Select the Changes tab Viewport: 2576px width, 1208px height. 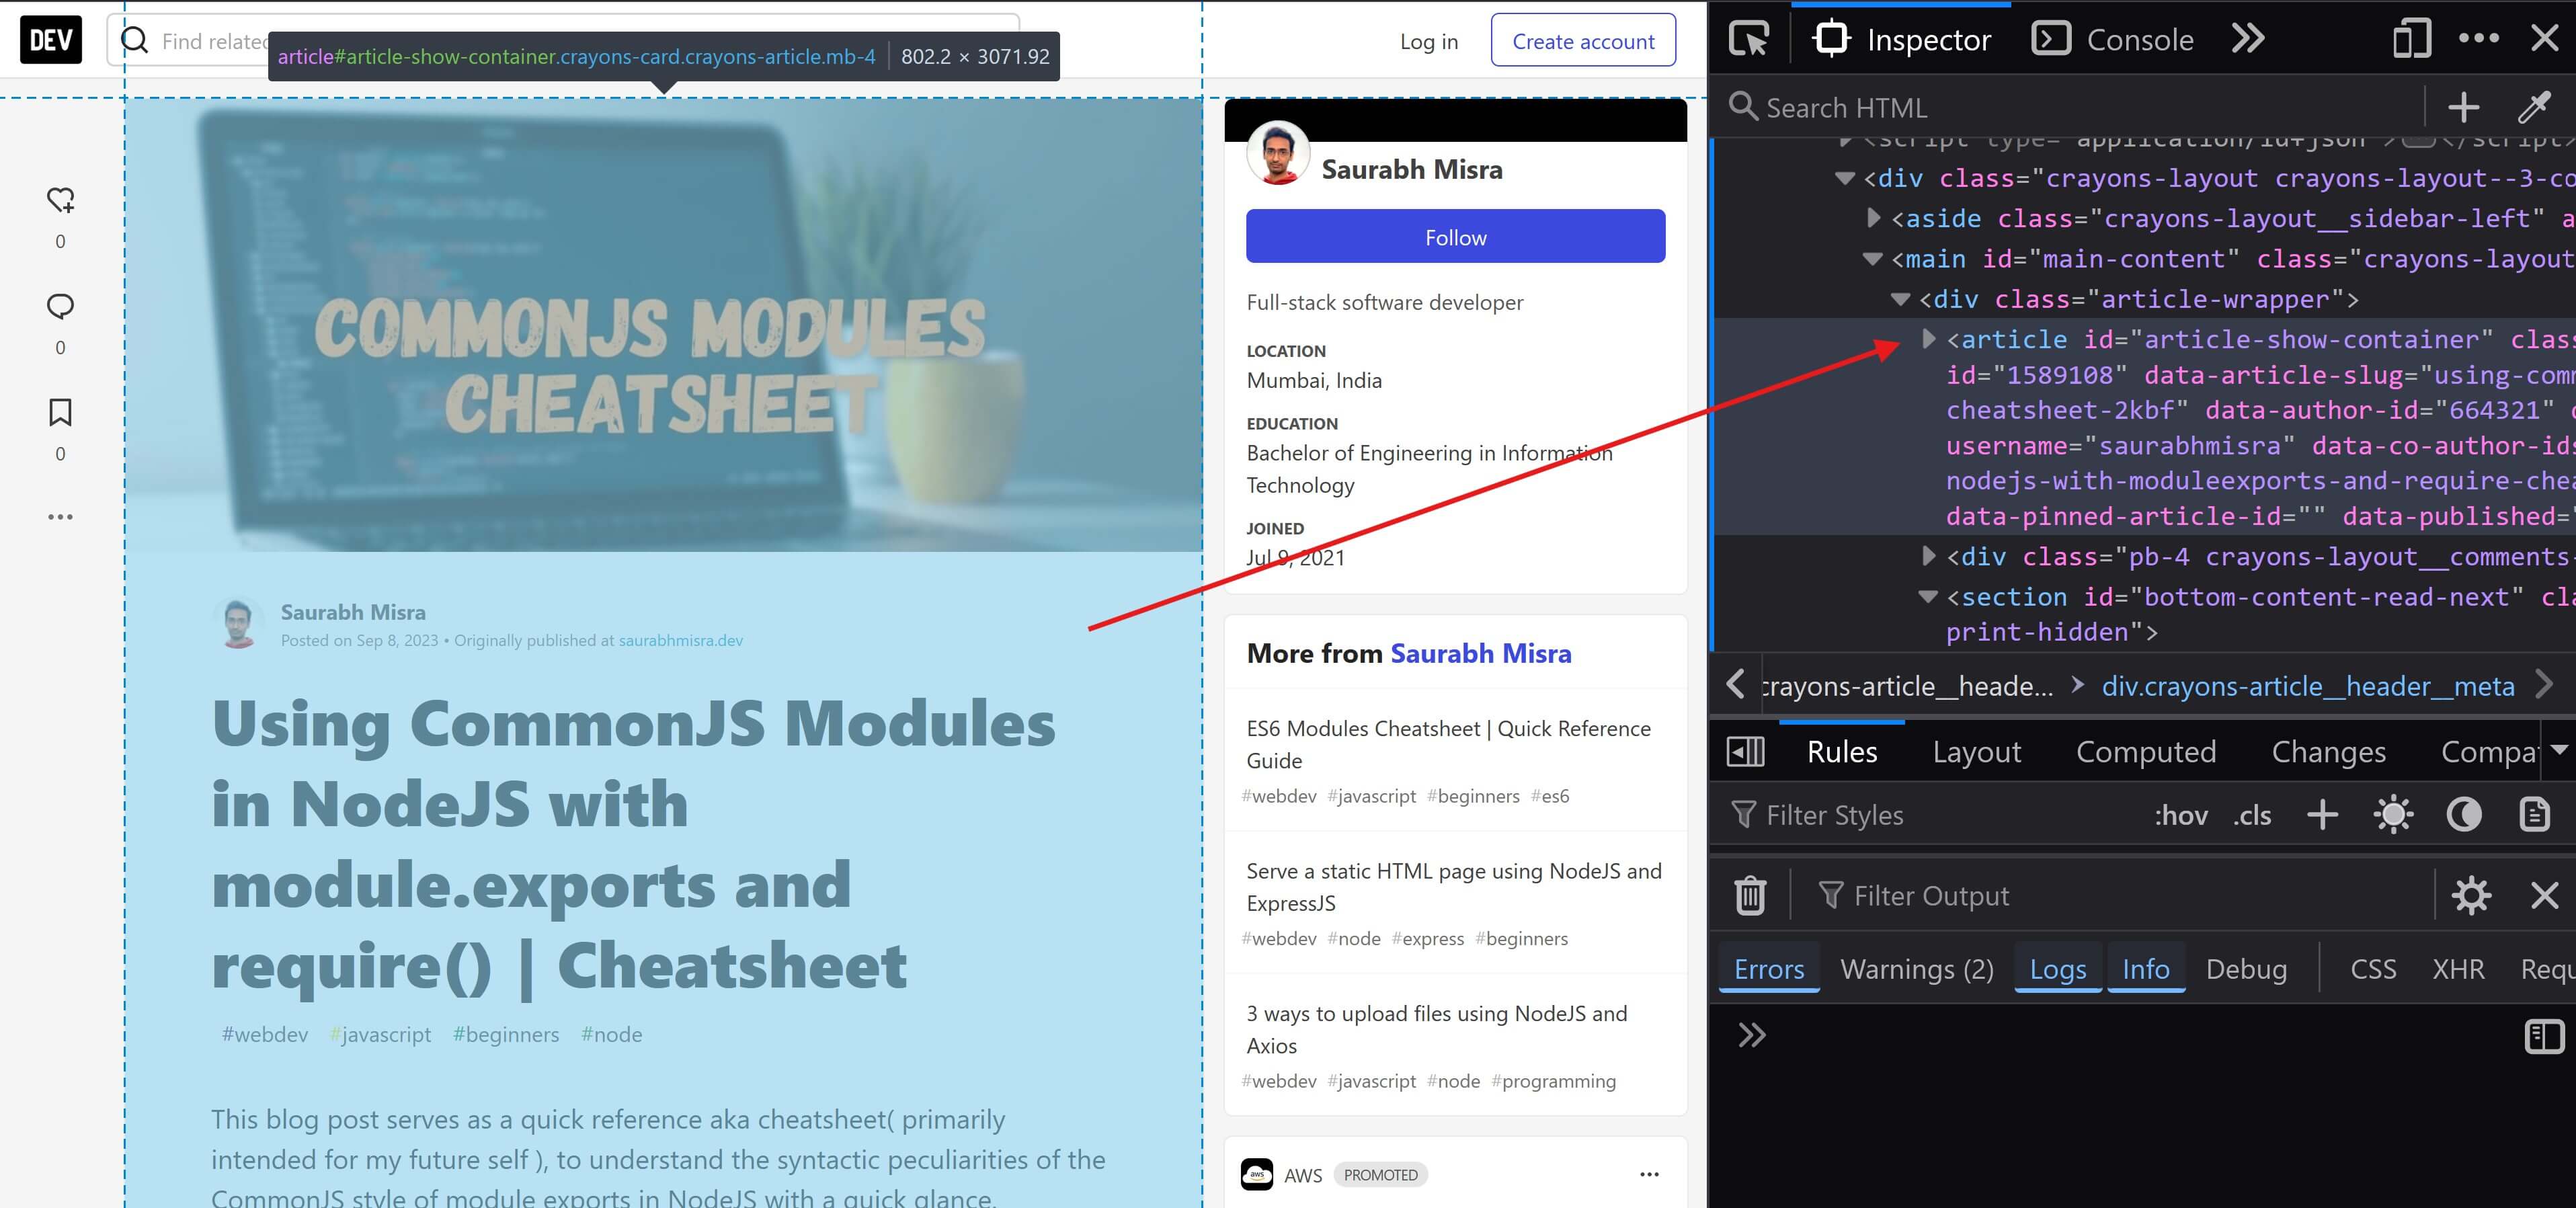pos(2328,751)
